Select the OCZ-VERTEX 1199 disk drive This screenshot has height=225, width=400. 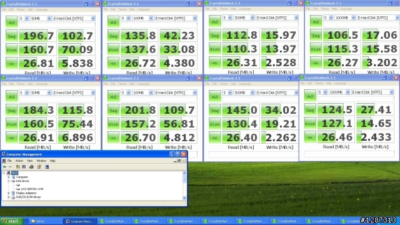(32, 189)
